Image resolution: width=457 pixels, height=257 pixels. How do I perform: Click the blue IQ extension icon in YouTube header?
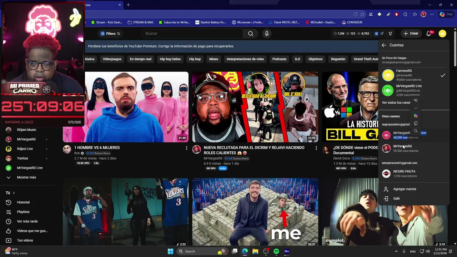coord(376,34)
